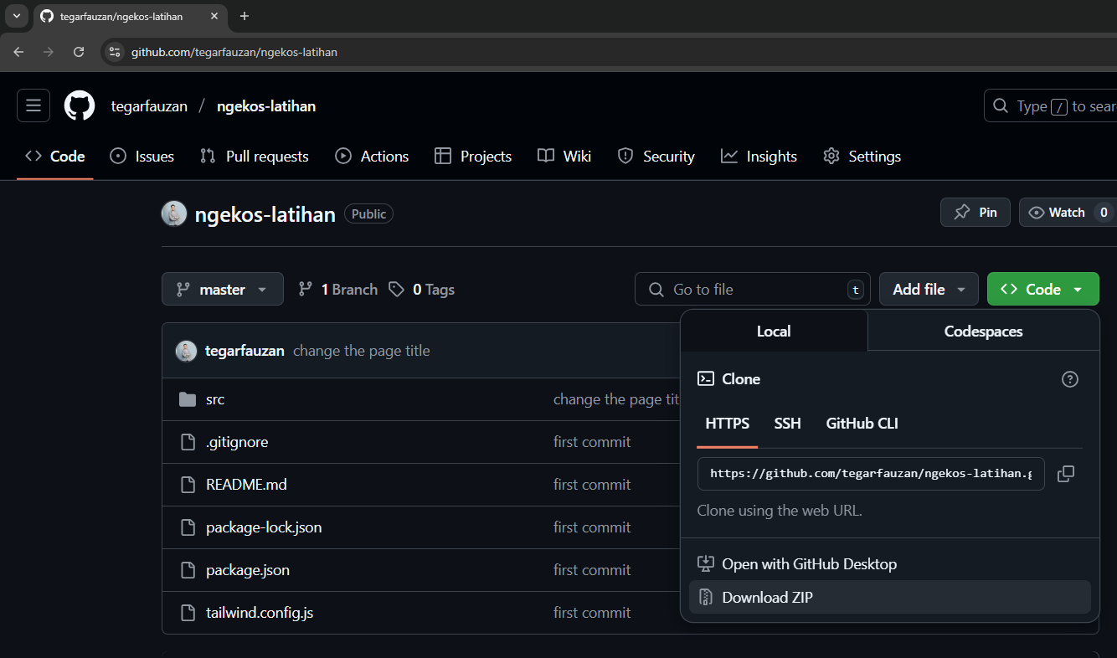Image resolution: width=1117 pixels, height=658 pixels.
Task: Click the Pin repository button
Action: [x=975, y=213]
